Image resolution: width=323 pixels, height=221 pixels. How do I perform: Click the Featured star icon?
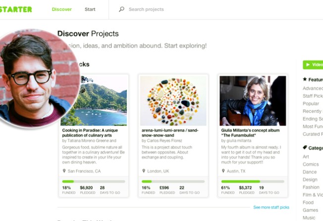pyautogui.click(x=305, y=79)
